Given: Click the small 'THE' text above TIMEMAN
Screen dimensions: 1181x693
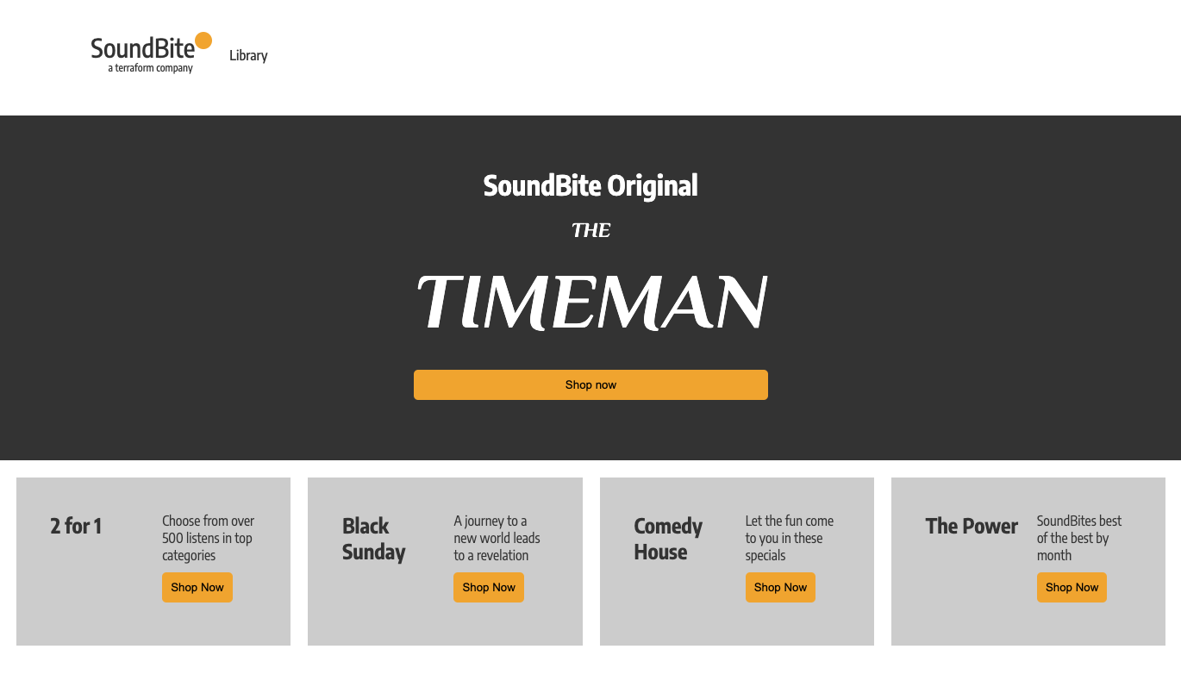Looking at the screenshot, I should (591, 231).
